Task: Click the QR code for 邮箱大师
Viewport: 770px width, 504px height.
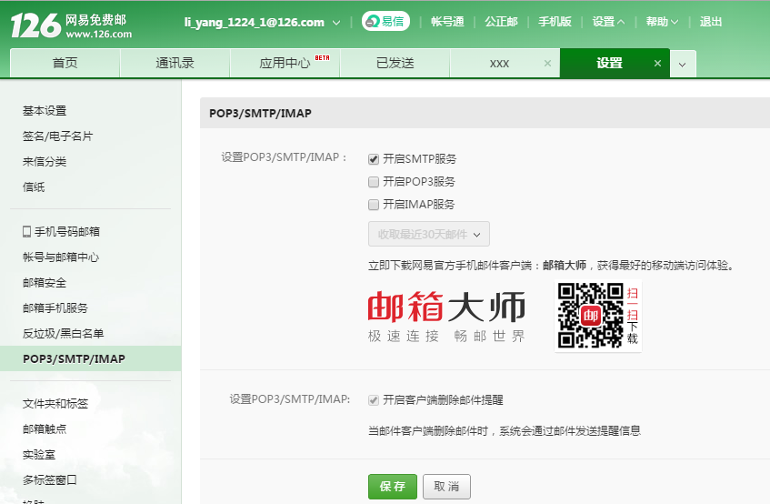Action: pyautogui.click(x=590, y=315)
